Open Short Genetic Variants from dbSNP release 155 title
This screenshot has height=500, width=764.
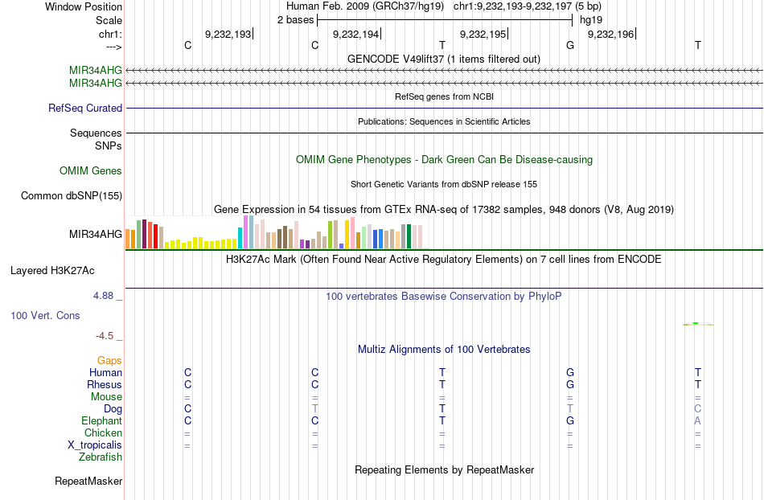tap(444, 184)
